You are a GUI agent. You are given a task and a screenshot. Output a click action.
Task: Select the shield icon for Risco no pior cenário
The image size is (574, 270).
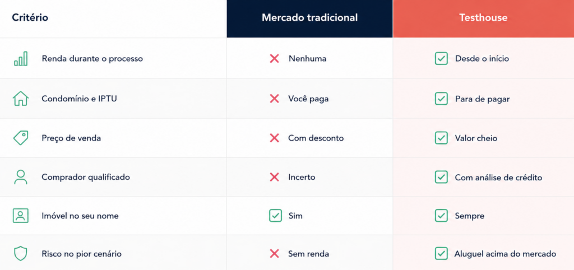tap(21, 254)
